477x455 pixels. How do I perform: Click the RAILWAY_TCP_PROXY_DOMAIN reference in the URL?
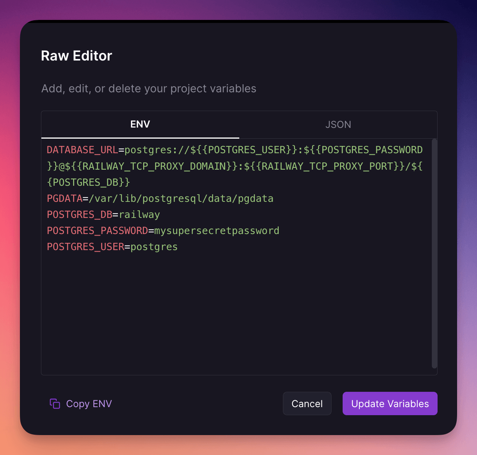pos(154,166)
